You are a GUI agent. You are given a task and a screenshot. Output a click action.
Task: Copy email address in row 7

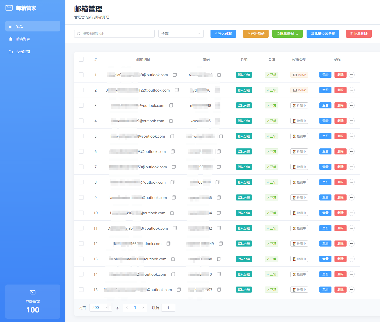pyautogui.click(x=174, y=167)
